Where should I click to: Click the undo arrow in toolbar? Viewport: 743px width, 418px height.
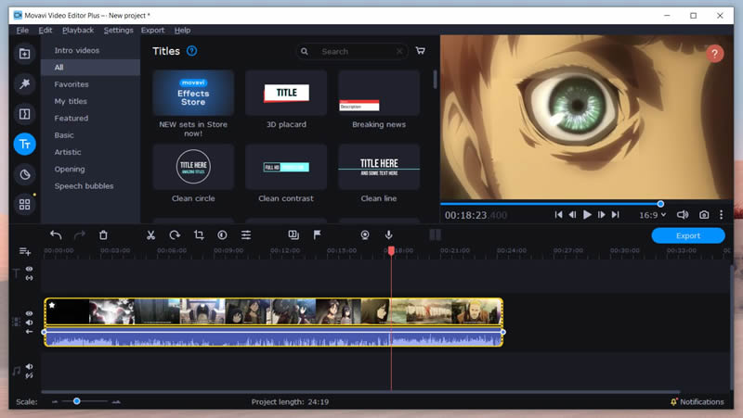tap(56, 235)
